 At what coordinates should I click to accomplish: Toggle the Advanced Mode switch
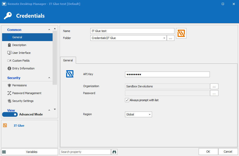click(10, 114)
